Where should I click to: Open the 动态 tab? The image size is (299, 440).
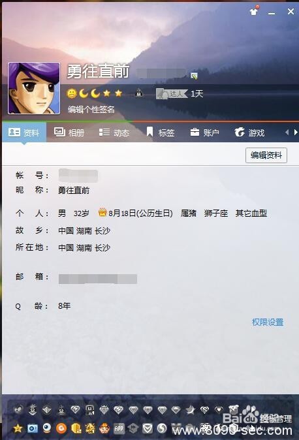pyautogui.click(x=114, y=132)
